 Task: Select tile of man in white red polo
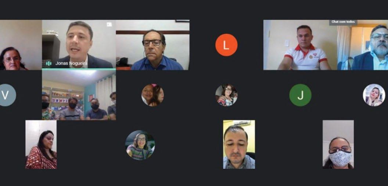(300, 45)
